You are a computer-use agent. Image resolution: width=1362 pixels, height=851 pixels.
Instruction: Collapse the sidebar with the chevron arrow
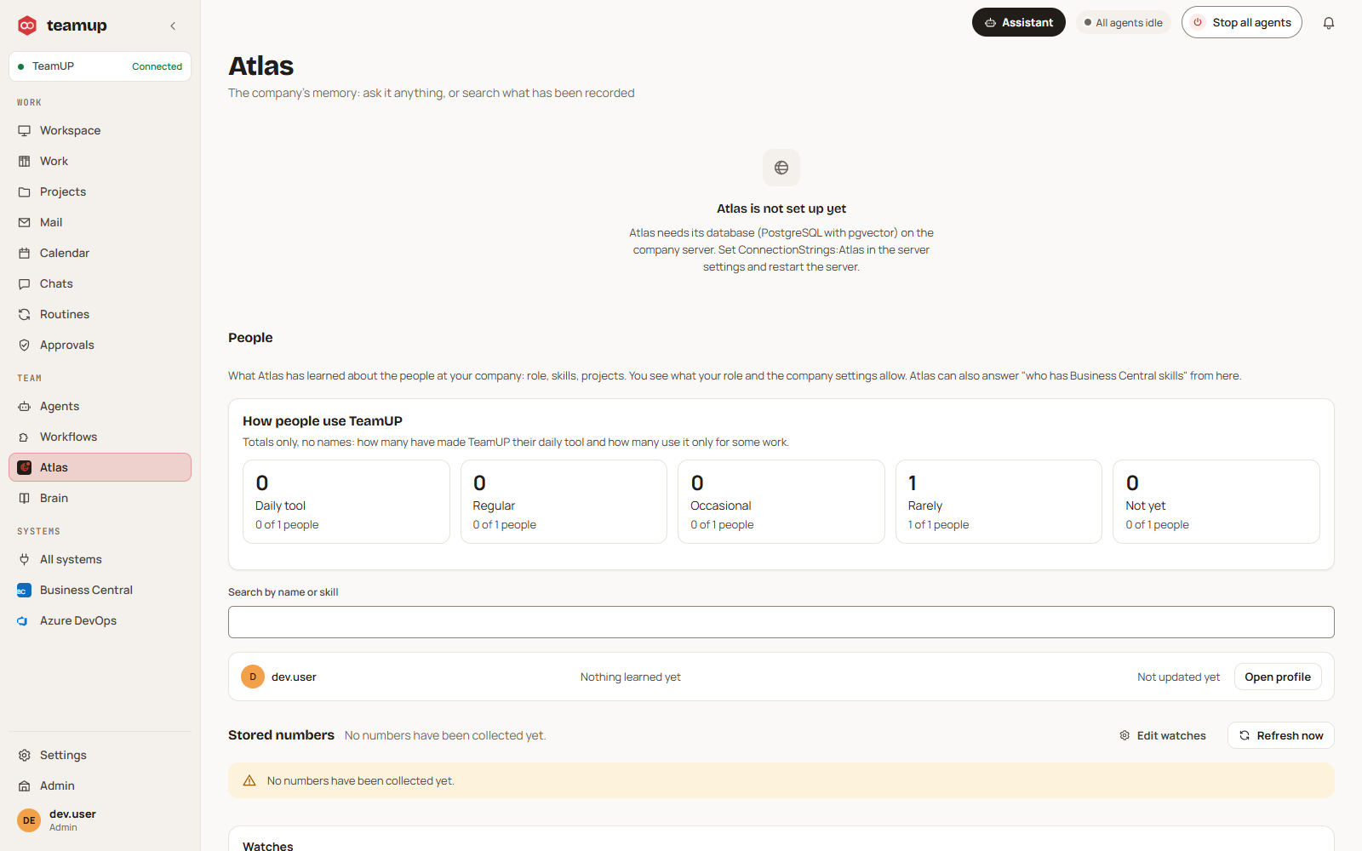173,26
